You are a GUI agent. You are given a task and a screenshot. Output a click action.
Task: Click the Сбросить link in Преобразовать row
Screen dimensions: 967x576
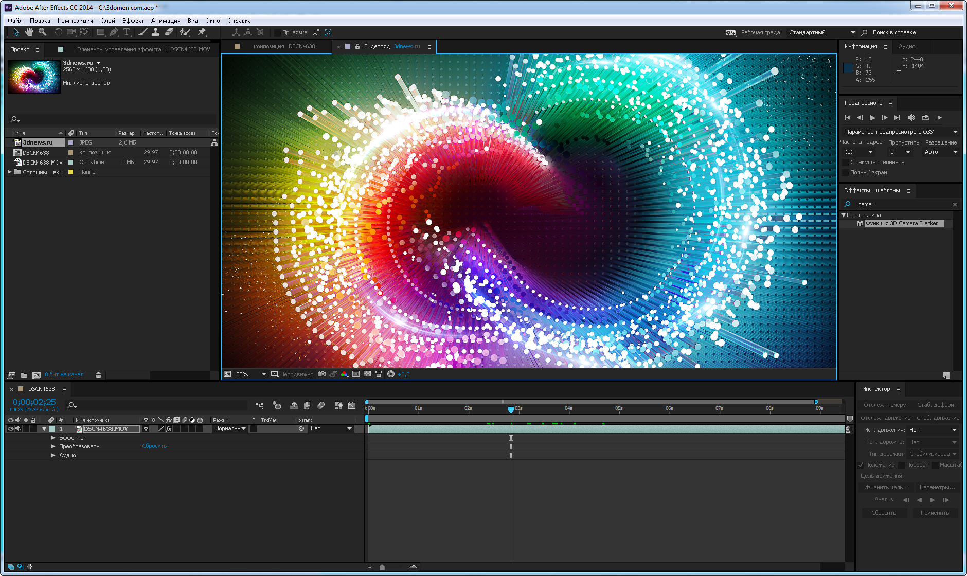(154, 446)
